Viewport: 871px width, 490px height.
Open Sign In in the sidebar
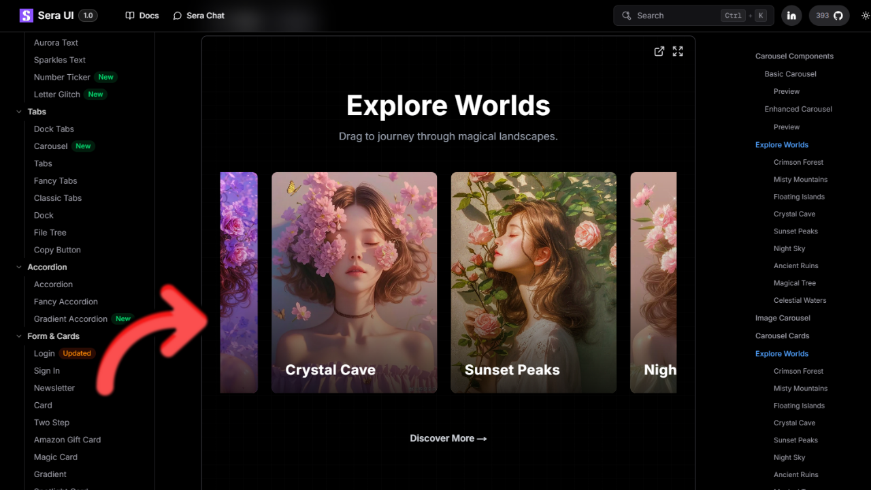click(47, 371)
